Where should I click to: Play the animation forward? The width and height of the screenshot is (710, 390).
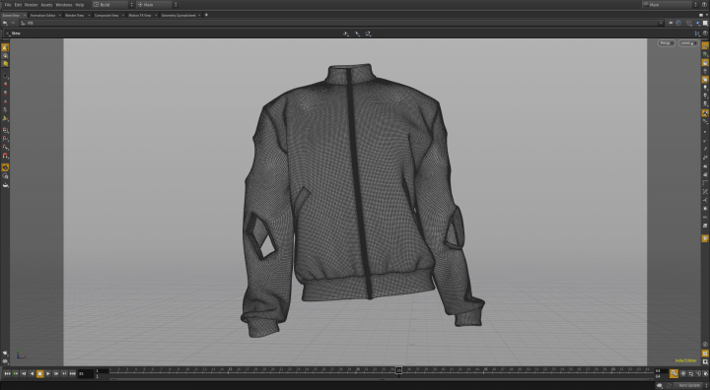48,373
